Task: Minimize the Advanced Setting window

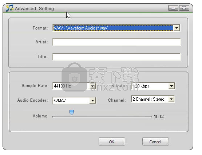Action: [x=173, y=8]
